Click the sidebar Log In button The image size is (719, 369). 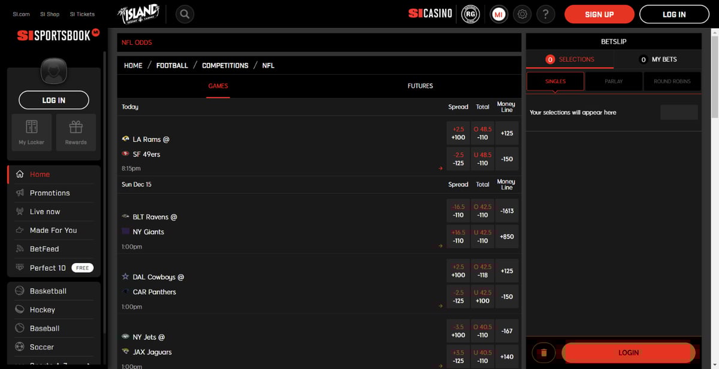coord(54,100)
